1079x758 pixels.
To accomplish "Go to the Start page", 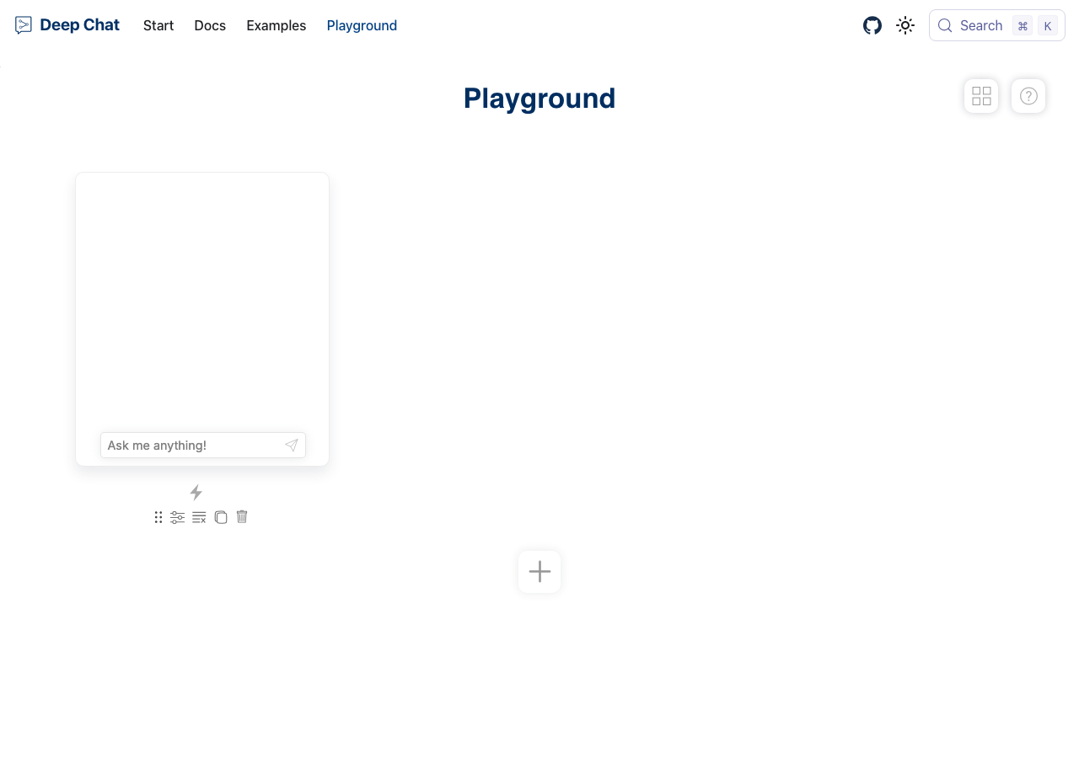I will (x=158, y=25).
